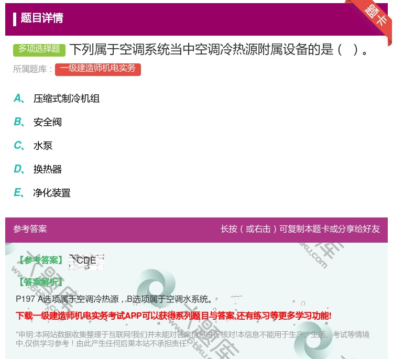Click the 【参考答案】 green label
Screen dimensions: 393x359
41,260
